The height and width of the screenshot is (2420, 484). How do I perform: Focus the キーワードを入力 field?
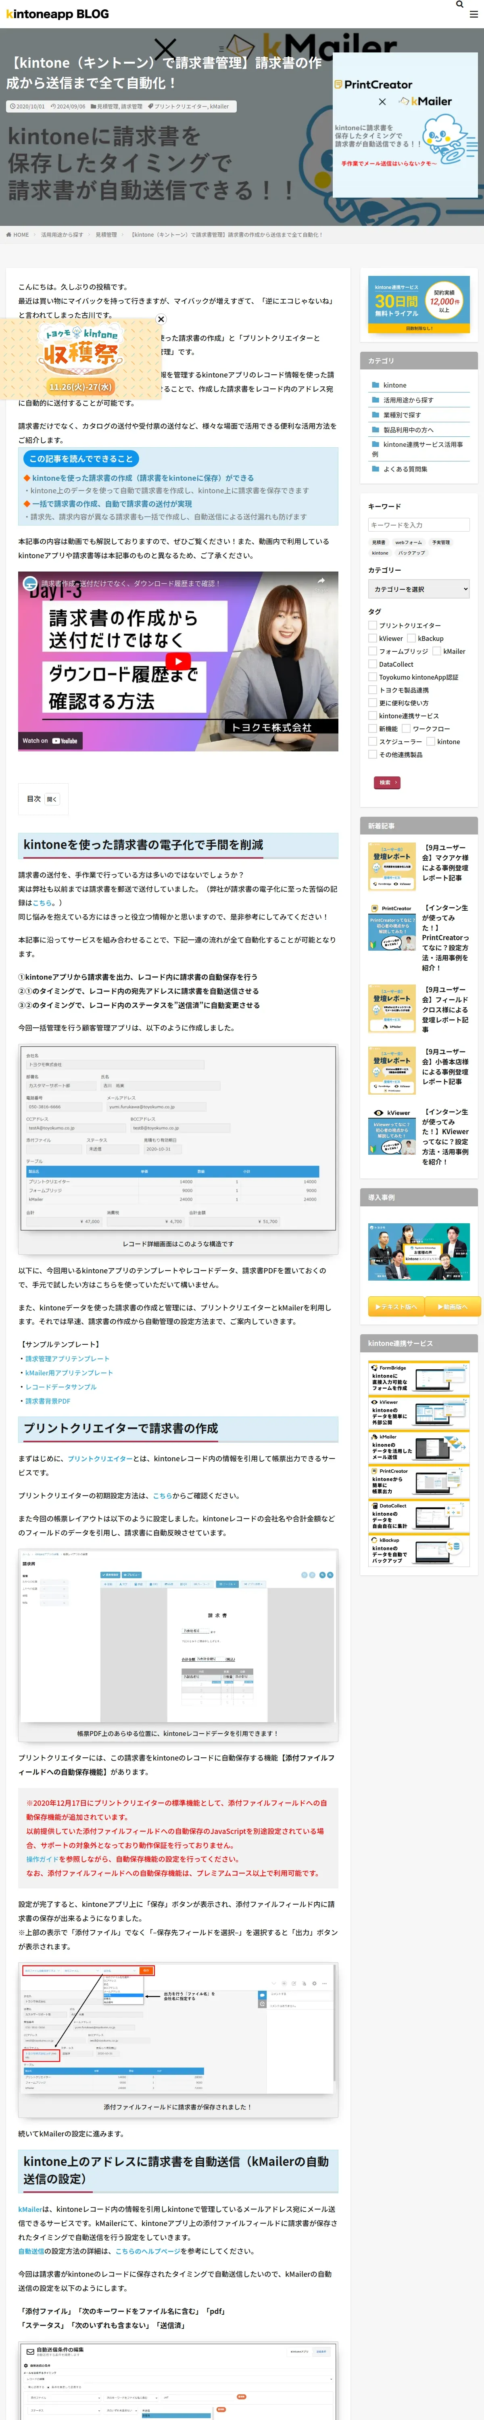click(x=419, y=525)
